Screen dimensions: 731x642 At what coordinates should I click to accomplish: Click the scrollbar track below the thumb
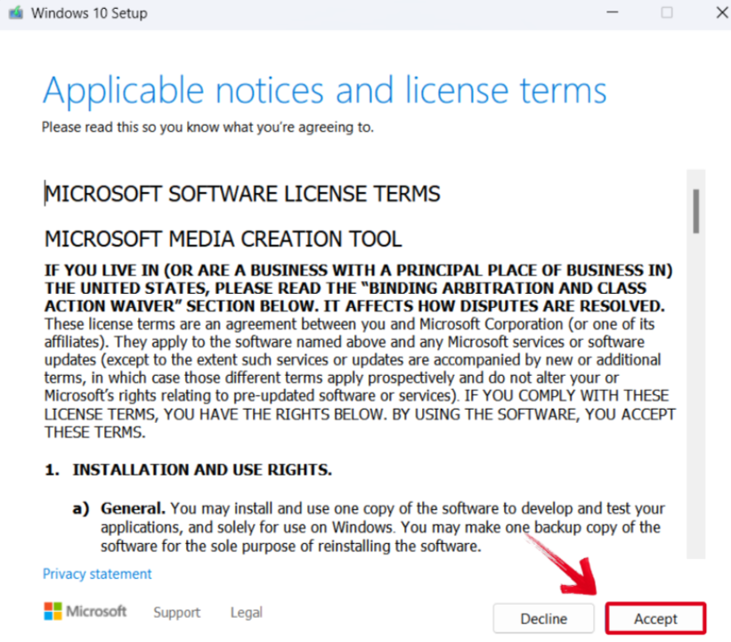(x=696, y=401)
